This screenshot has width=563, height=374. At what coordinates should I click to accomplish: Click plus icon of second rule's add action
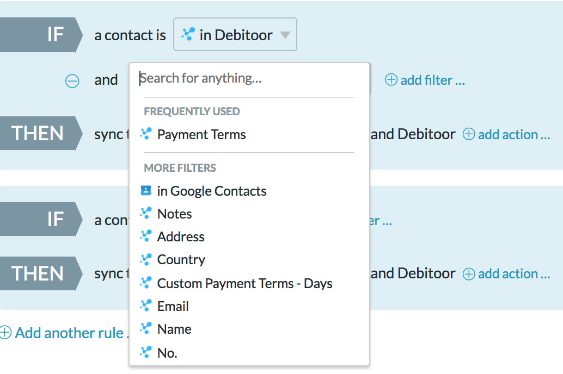469,274
